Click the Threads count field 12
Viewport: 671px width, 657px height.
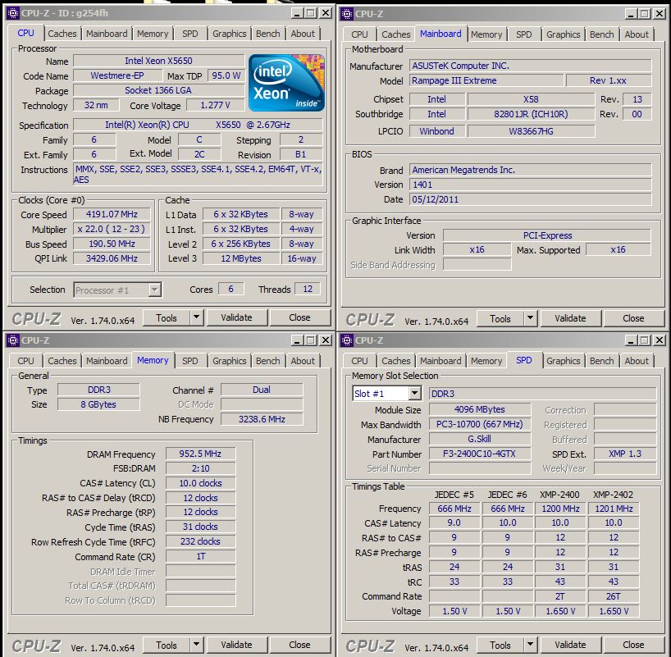[x=308, y=289]
